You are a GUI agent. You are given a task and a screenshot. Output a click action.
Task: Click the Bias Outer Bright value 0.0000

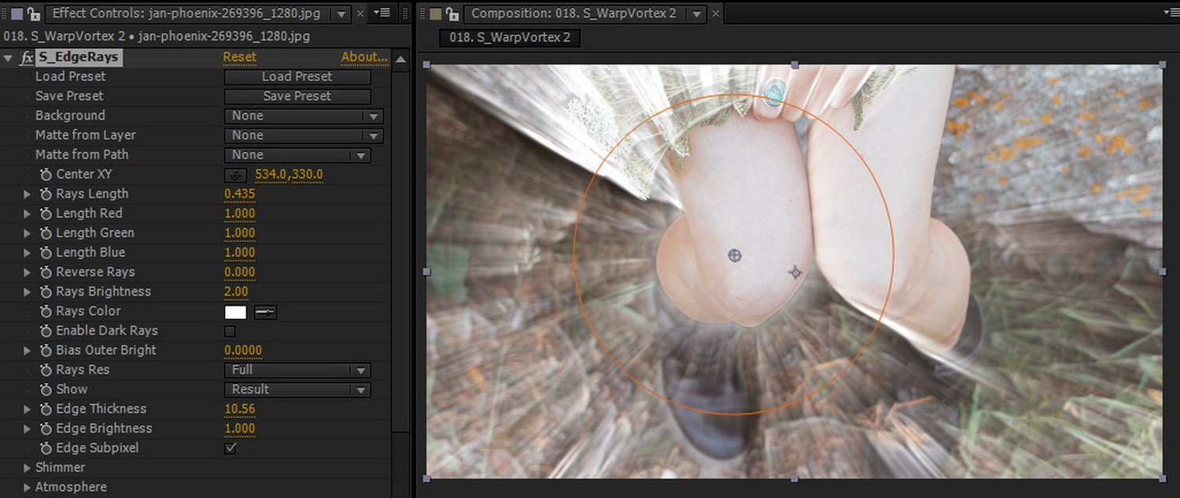[x=243, y=351]
